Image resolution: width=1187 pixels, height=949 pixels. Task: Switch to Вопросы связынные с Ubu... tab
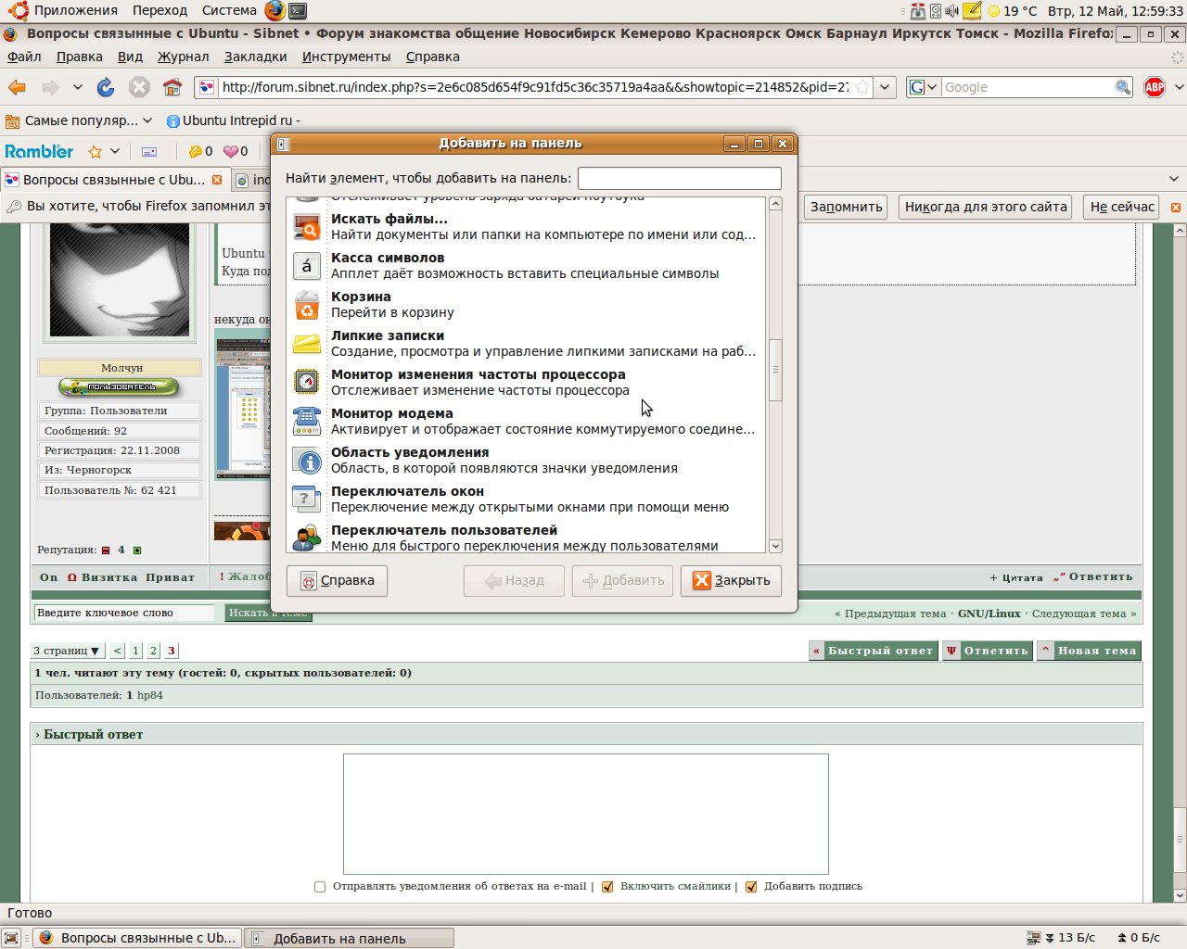[113, 180]
